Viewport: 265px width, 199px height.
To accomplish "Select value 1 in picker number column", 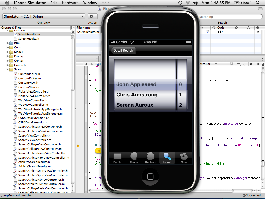I will [x=180, y=95].
